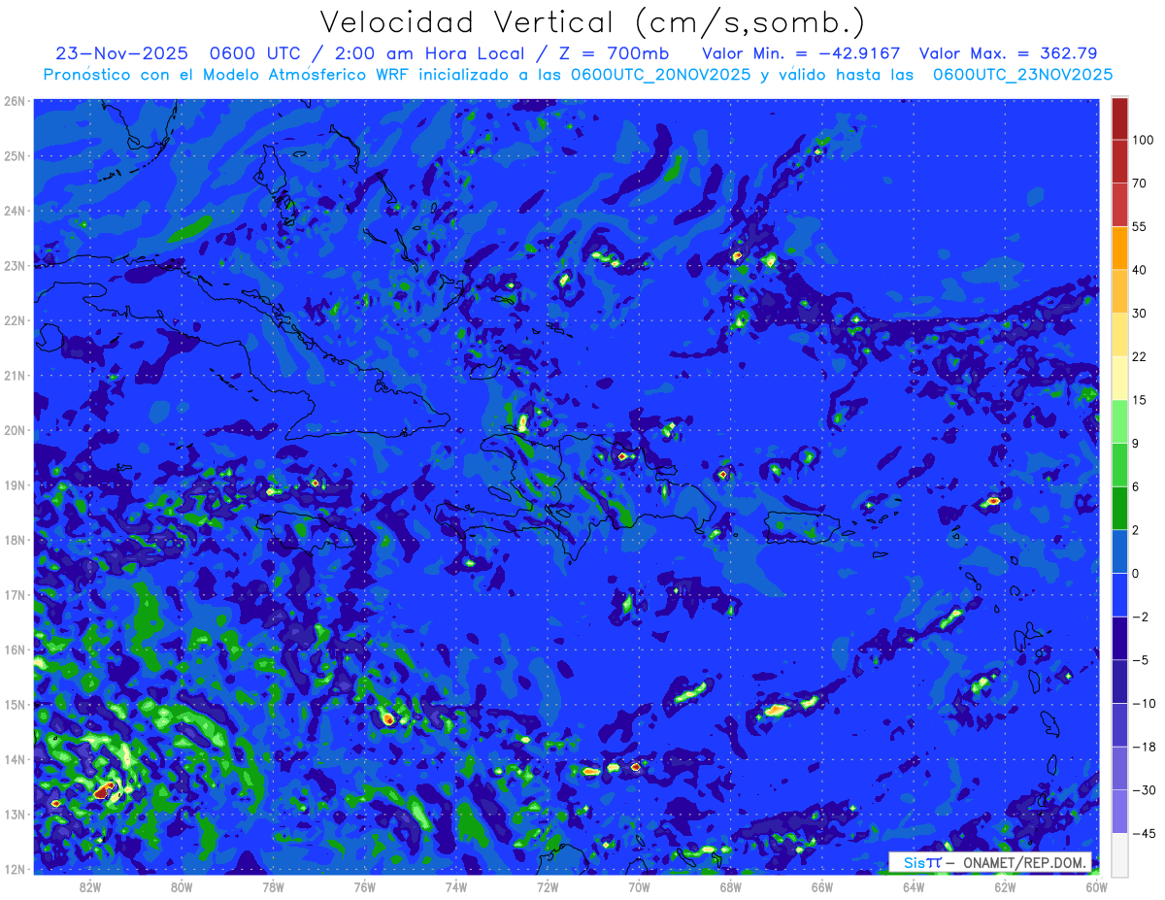Image resolution: width=1165 pixels, height=900 pixels.
Task: Click the dark green swatch between 2 and 6
Action: 1119,508
